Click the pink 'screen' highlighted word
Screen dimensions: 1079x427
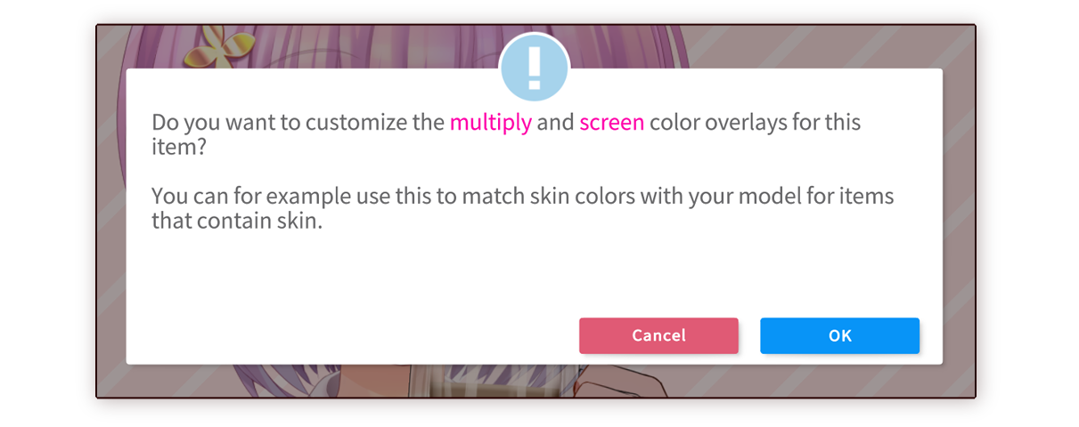(611, 123)
